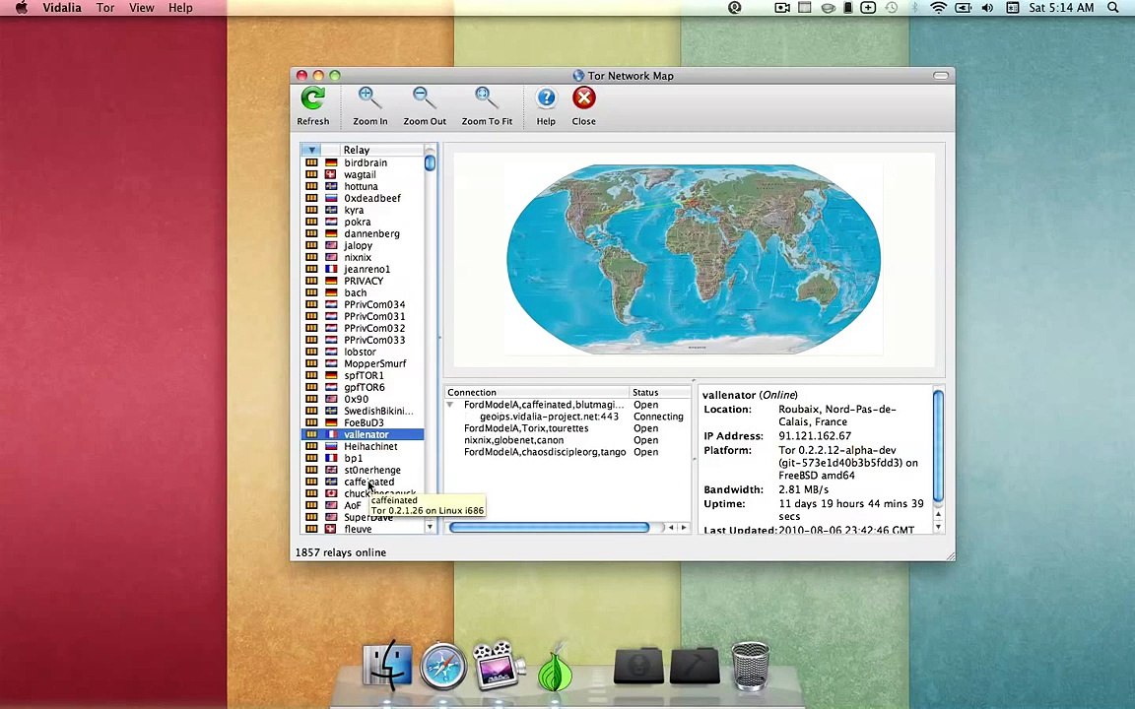Screen dimensions: 1135x709
Task: Select relay bach
Action: coord(363,292)
